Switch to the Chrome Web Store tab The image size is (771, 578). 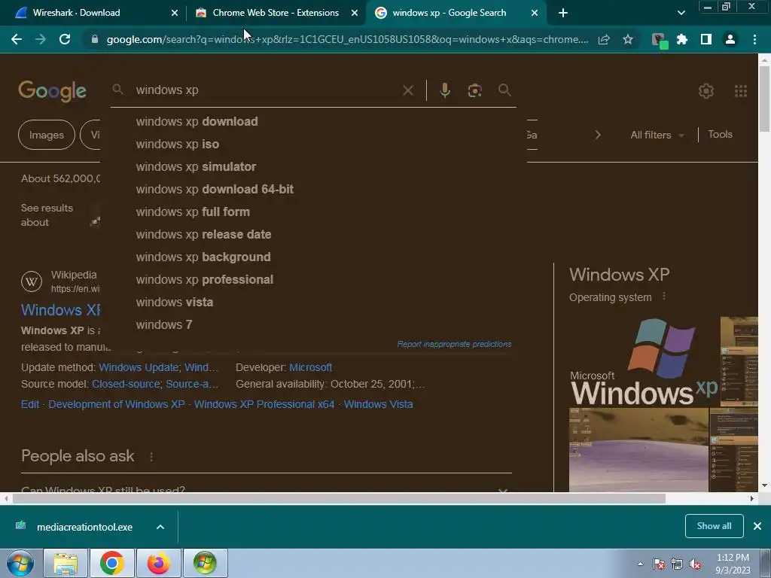pos(276,13)
